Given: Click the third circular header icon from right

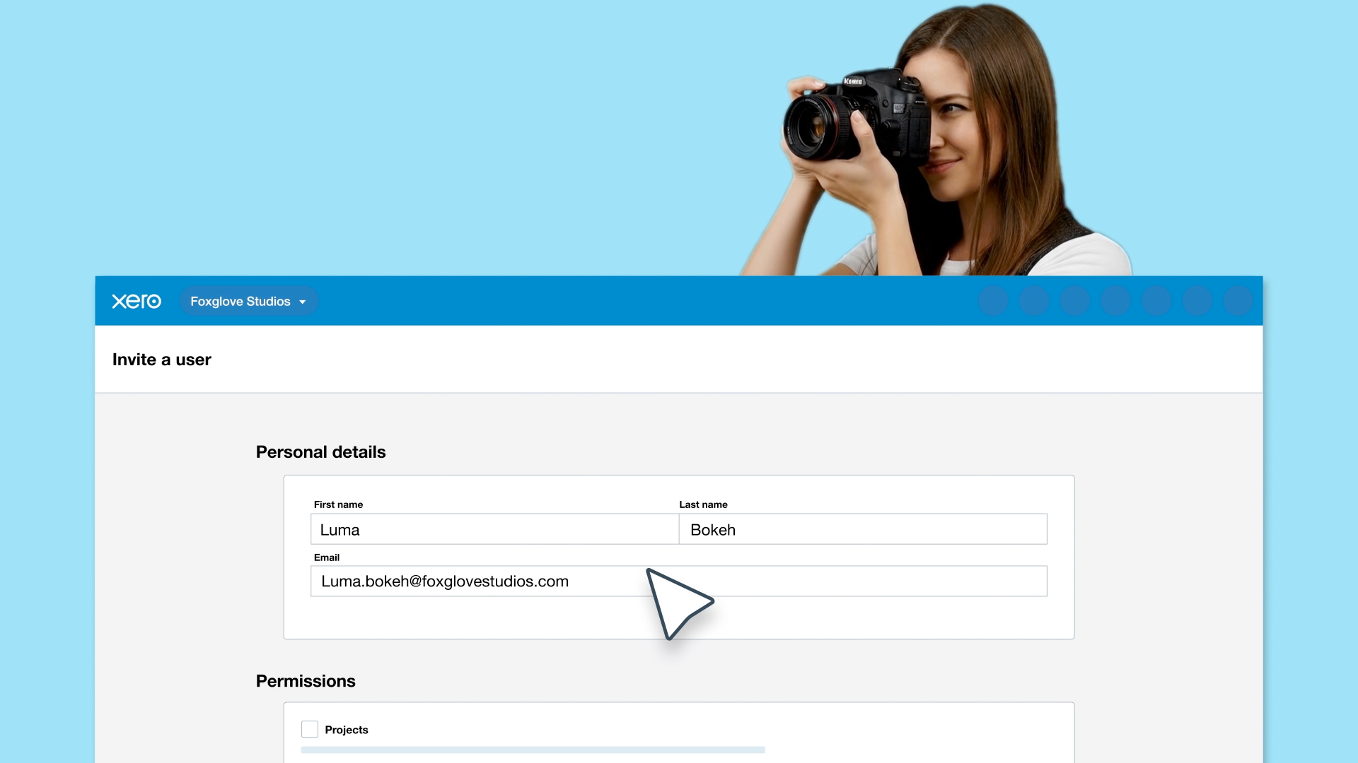Looking at the screenshot, I should [1157, 301].
